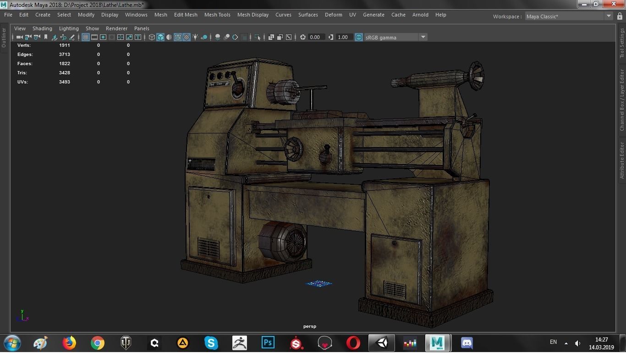Open the UV menu
This screenshot has width=626, height=353.
pyautogui.click(x=352, y=15)
